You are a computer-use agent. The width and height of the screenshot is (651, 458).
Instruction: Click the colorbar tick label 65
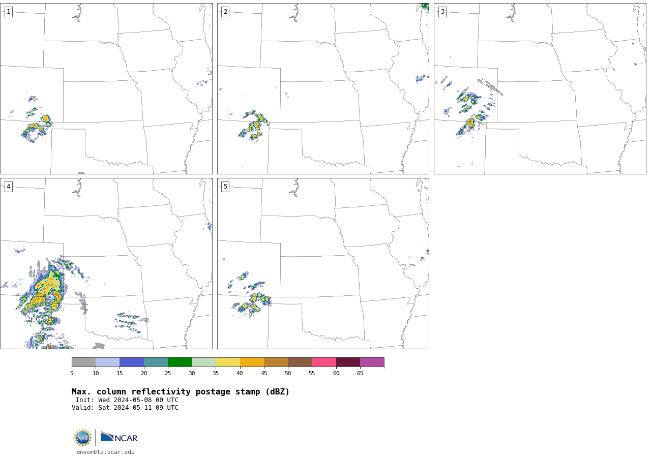point(360,374)
